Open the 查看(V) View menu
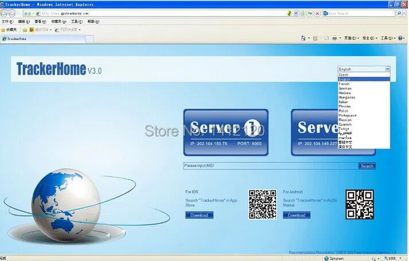 coord(40,21)
